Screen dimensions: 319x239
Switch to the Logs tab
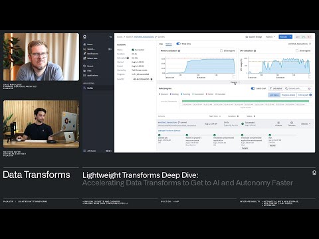click(x=161, y=44)
